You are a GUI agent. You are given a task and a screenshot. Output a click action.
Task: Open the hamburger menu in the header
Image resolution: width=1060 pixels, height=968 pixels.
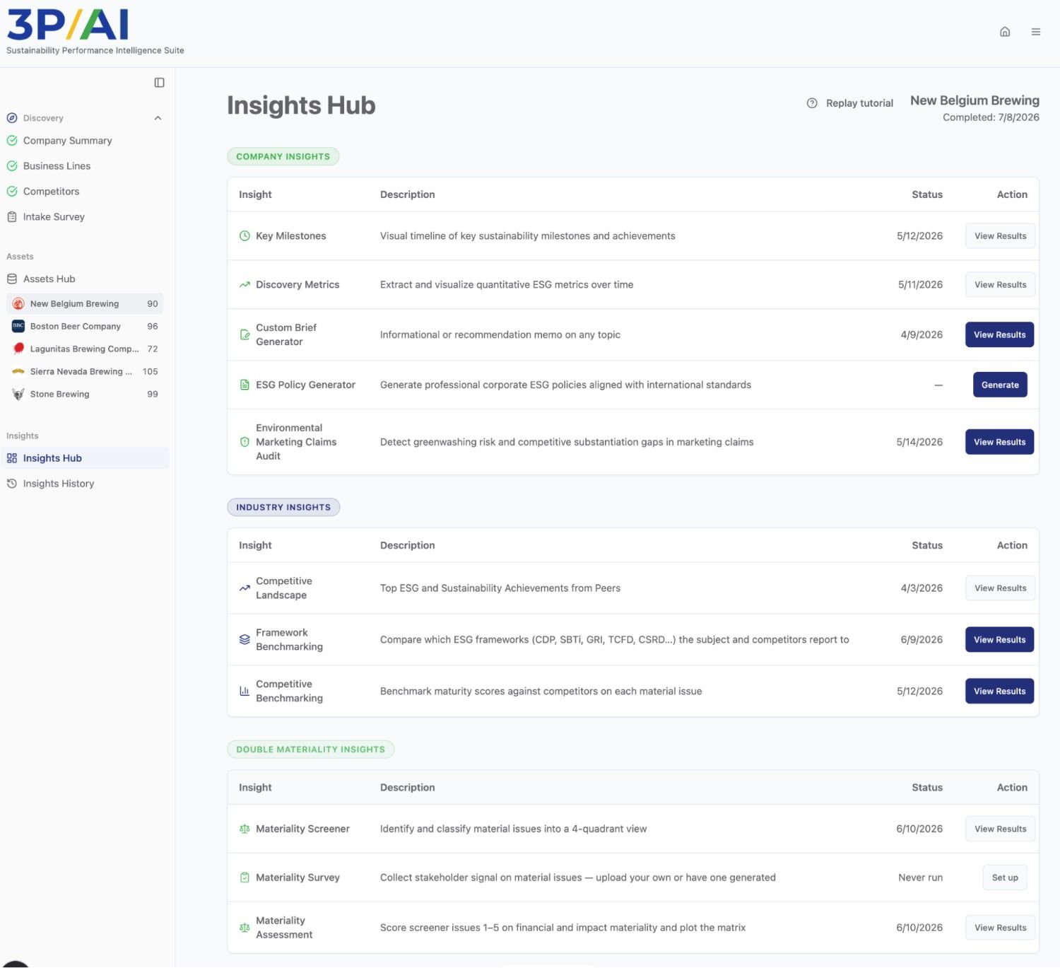(x=1036, y=32)
